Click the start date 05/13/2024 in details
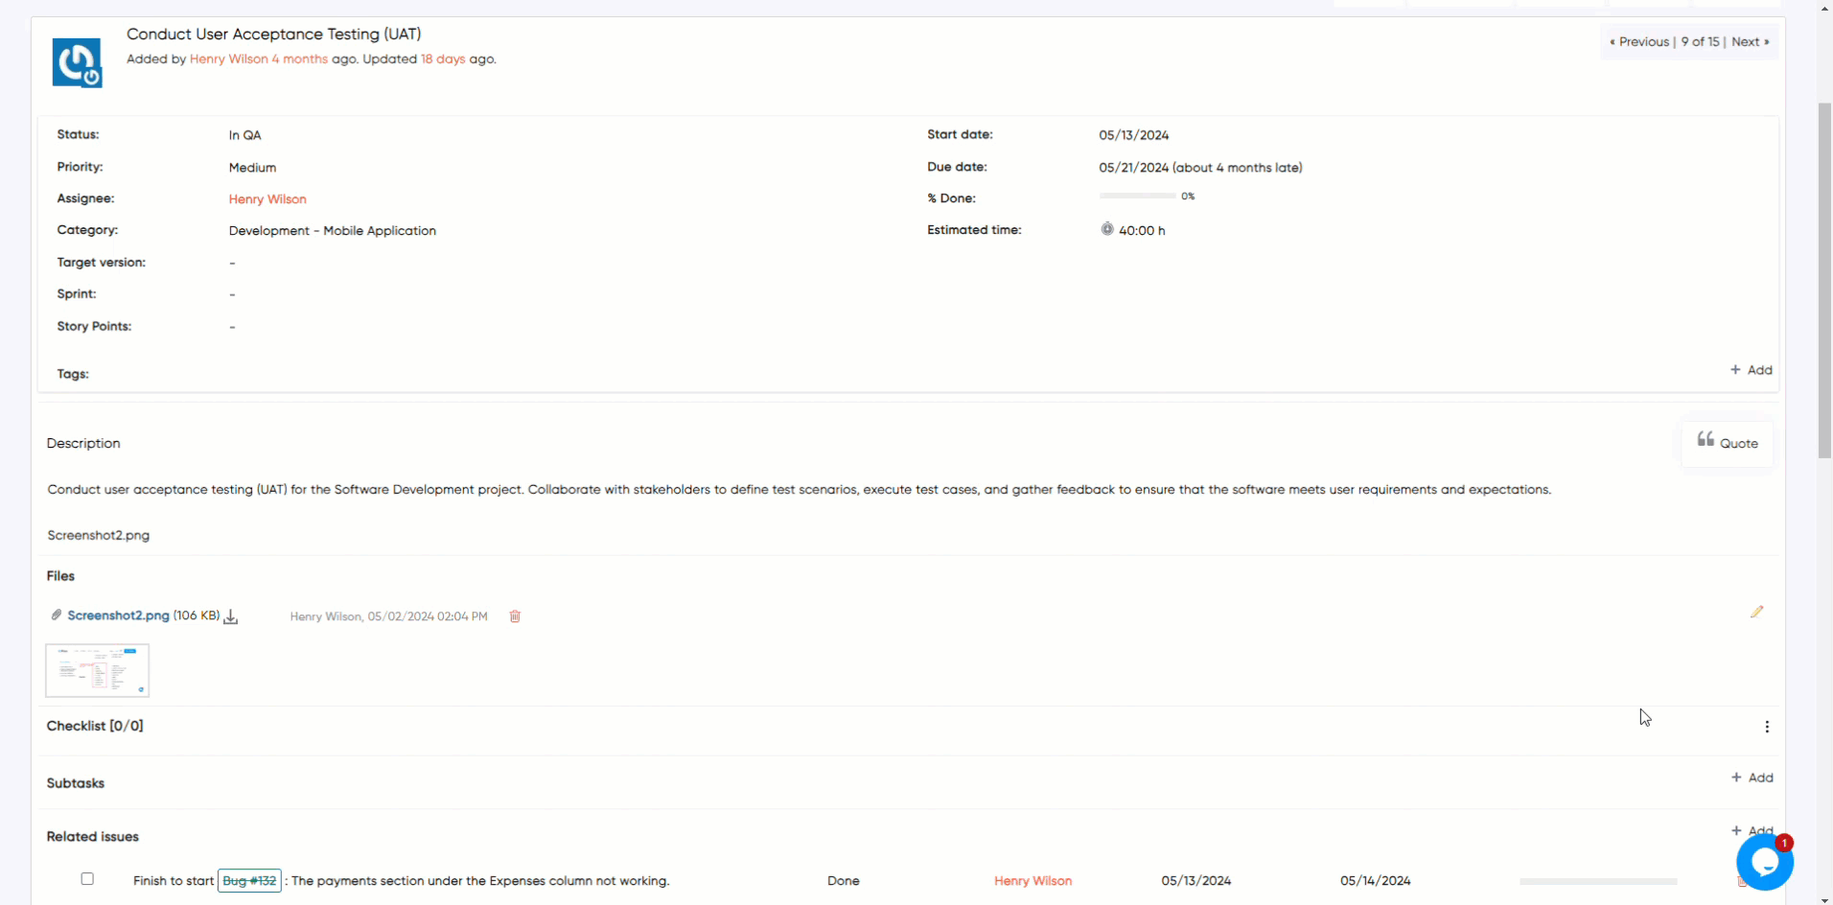The width and height of the screenshot is (1833, 905). pos(1133,135)
